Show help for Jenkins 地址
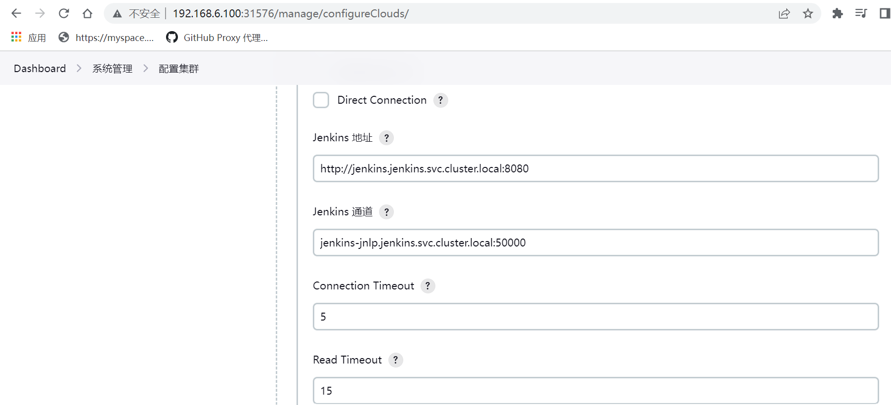This screenshot has width=891, height=405. [386, 138]
